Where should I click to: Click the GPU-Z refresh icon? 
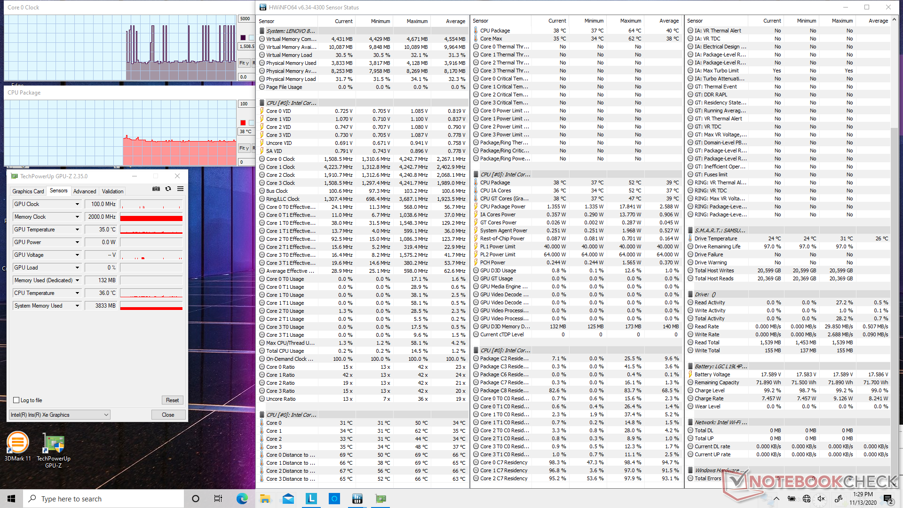coord(168,189)
